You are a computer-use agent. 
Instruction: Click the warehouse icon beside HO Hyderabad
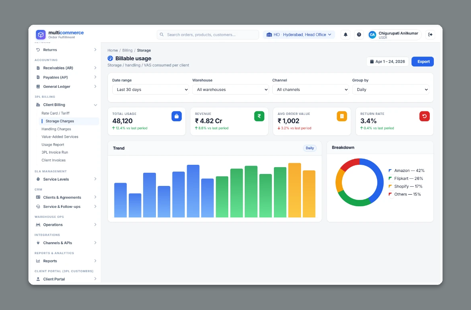[x=269, y=35]
